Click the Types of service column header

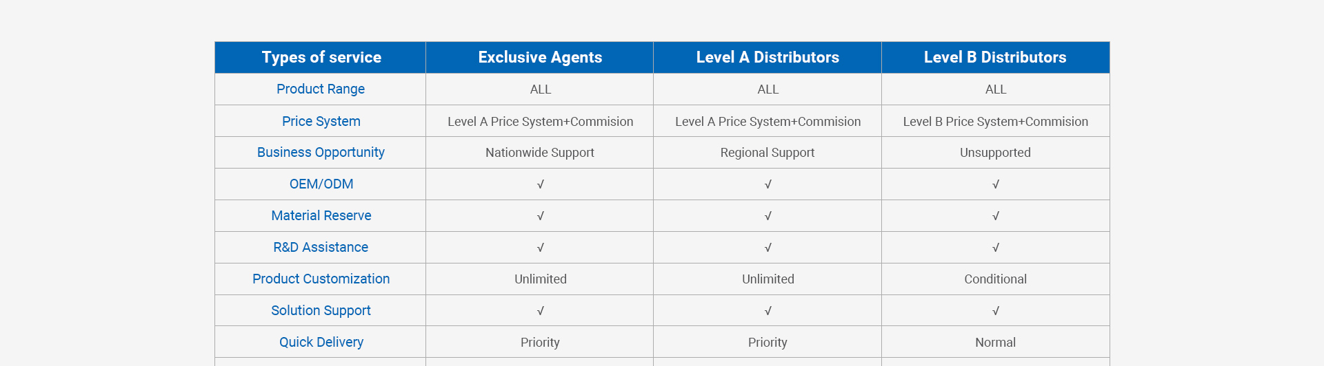(321, 58)
